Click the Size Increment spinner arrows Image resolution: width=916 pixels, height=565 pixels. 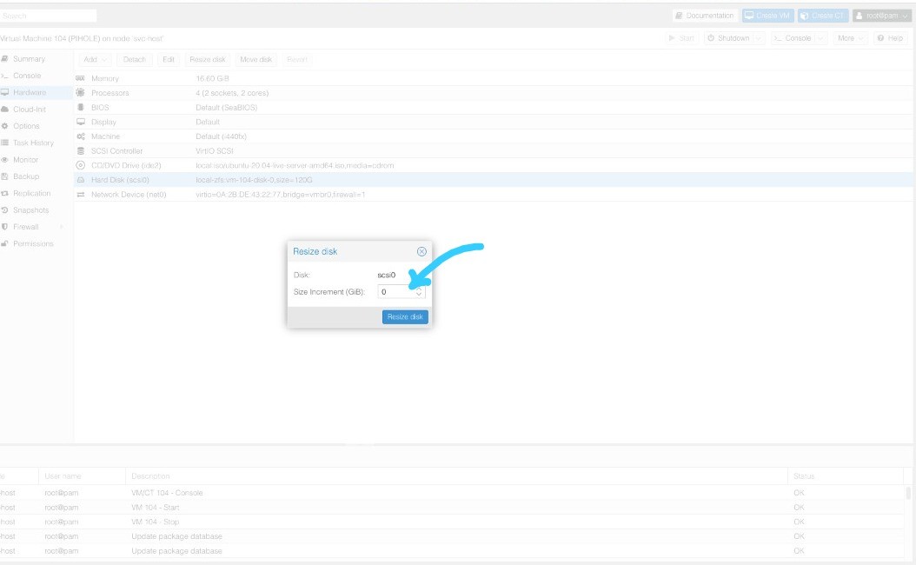[x=418, y=292]
